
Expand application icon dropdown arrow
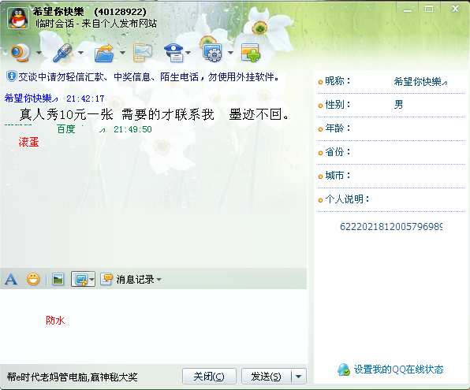click(230, 53)
